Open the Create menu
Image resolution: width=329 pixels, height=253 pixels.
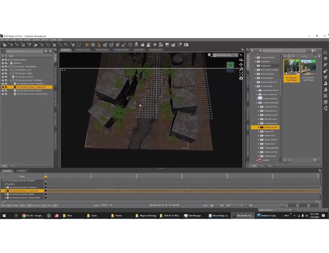(13, 40)
